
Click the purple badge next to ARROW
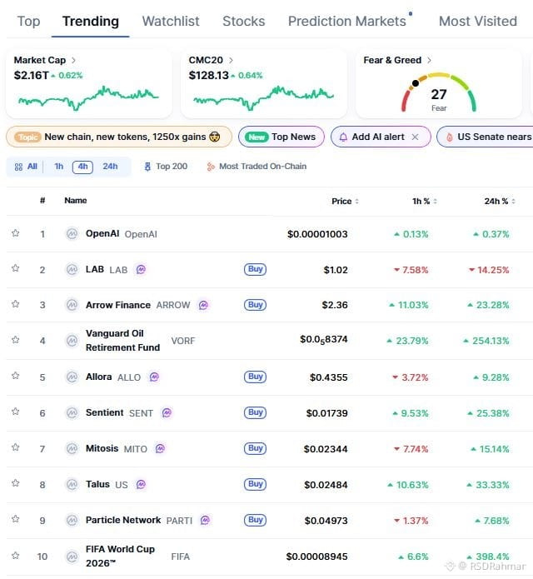pyautogui.click(x=203, y=305)
